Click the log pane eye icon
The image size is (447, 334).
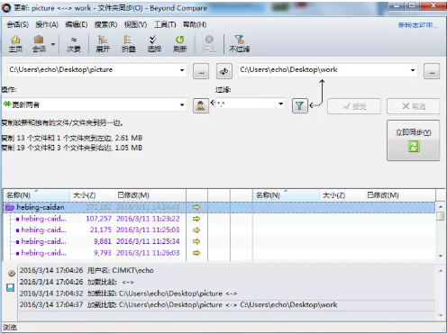[12, 274]
